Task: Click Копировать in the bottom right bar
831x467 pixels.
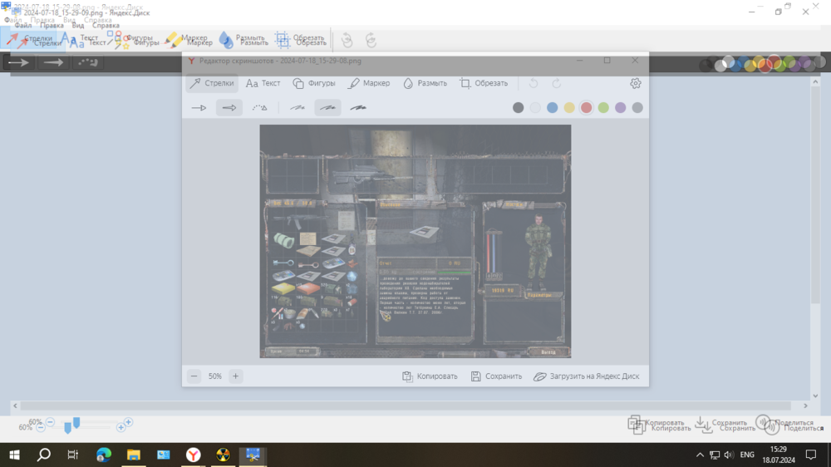Action: [x=659, y=425]
